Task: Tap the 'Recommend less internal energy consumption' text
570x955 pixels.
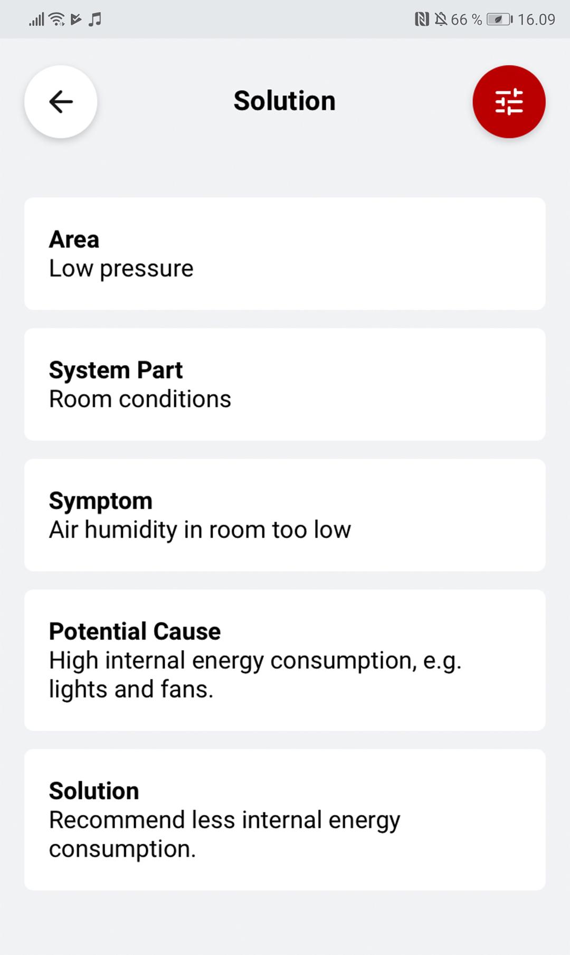Action: pyautogui.click(x=225, y=834)
